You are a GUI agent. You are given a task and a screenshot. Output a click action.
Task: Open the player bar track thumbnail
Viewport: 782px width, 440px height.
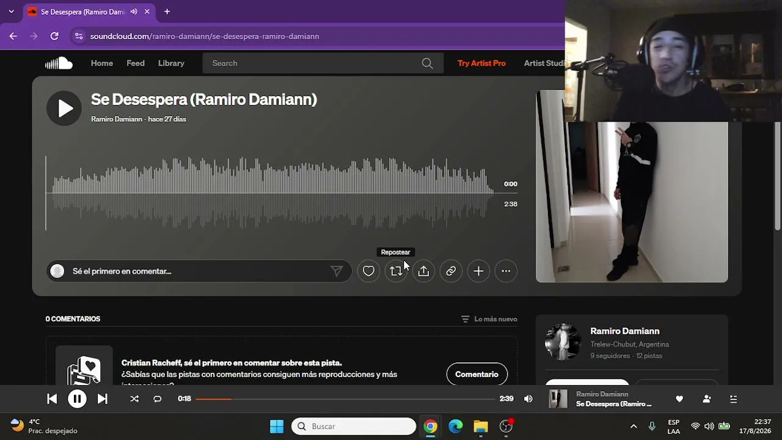click(558, 399)
